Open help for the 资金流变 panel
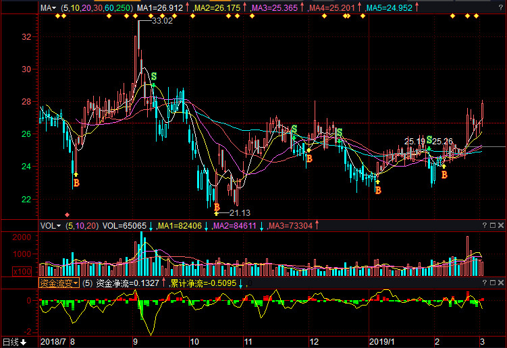The image size is (507, 348). [484, 283]
